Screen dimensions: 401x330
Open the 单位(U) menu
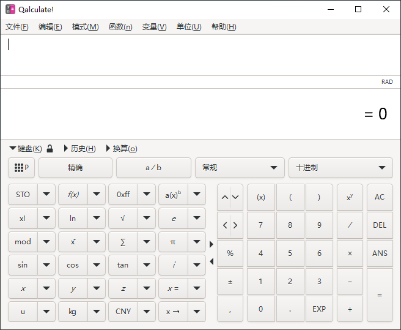click(189, 27)
